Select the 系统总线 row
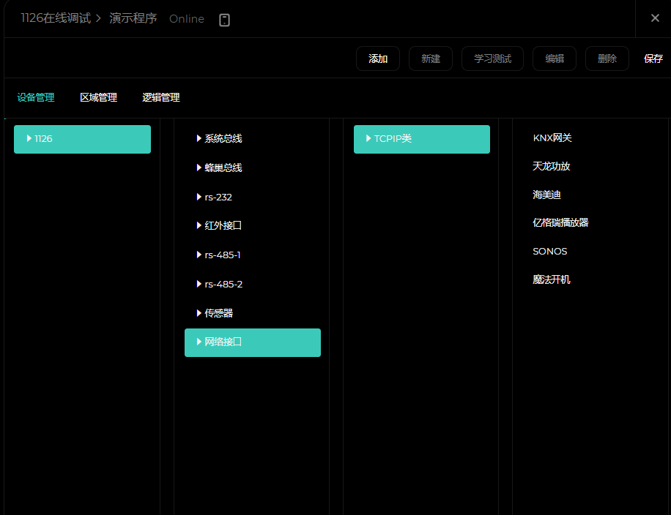This screenshot has width=671, height=515. point(253,138)
